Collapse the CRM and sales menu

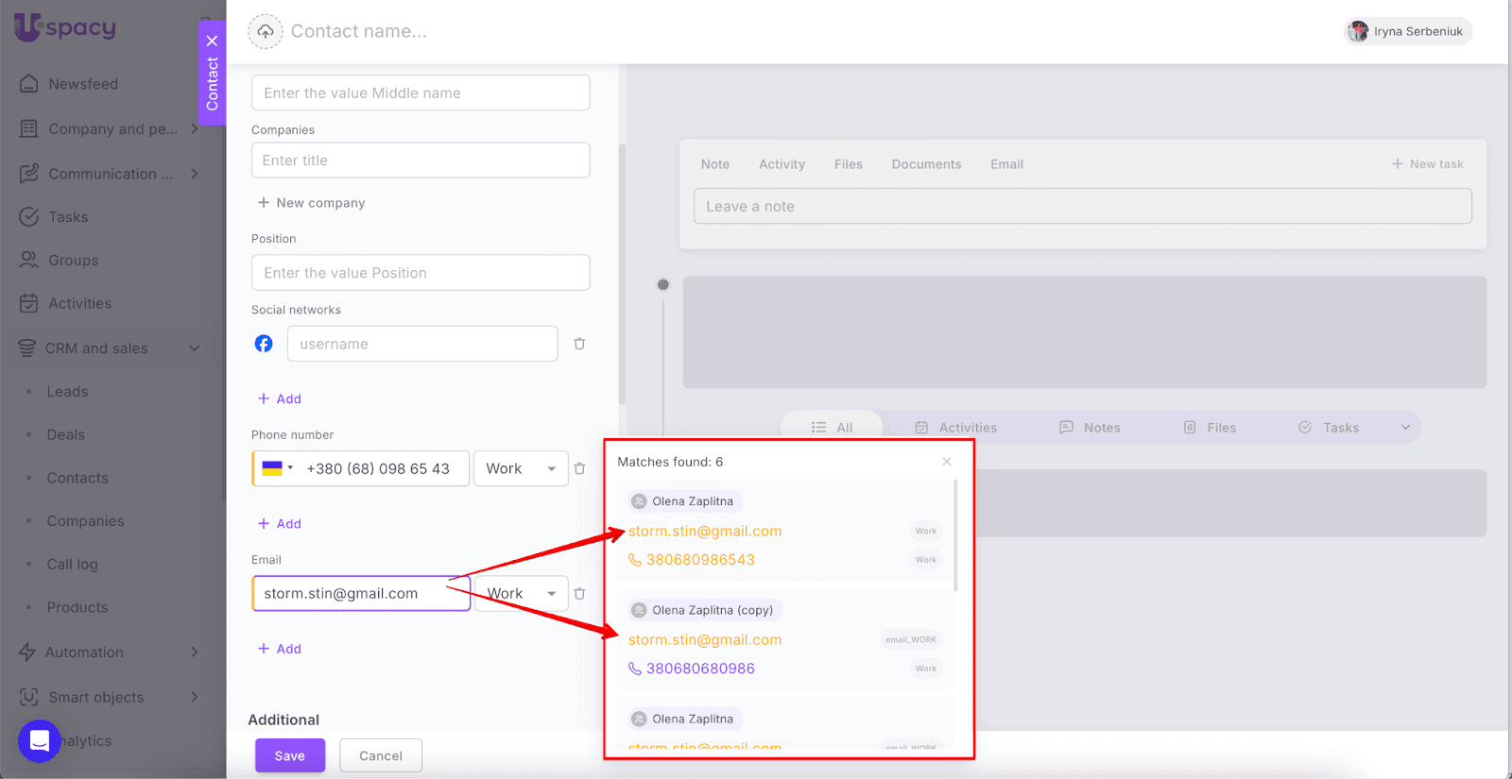tap(194, 348)
